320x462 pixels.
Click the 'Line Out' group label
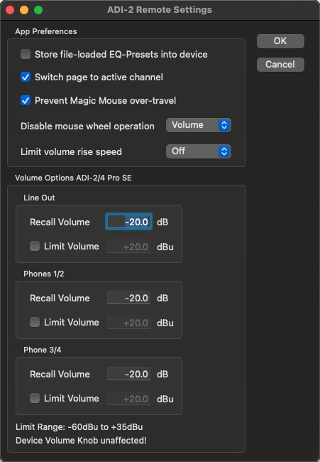[39, 198]
